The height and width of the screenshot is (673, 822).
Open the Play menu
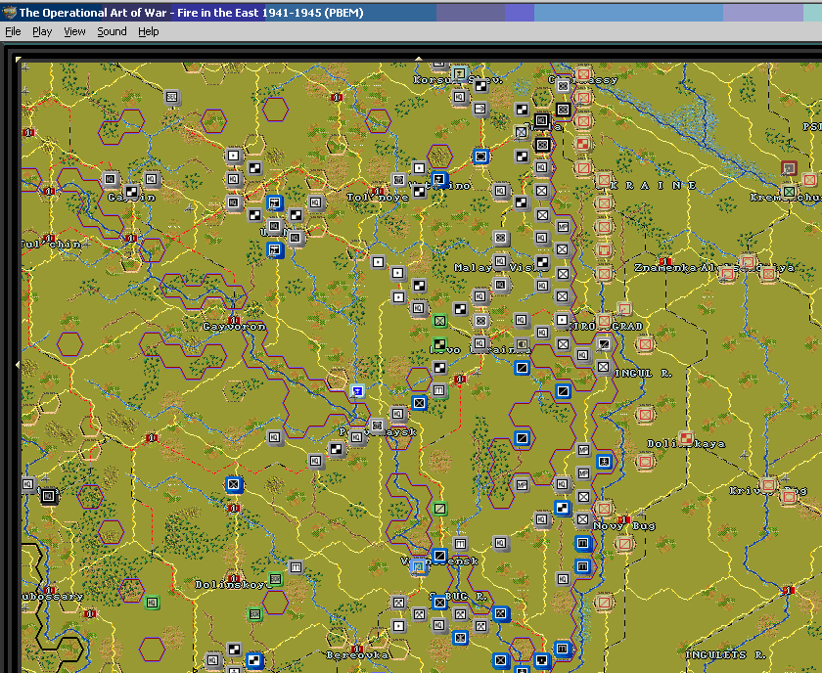[42, 31]
